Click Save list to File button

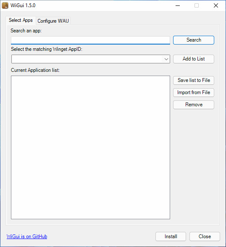click(x=194, y=80)
